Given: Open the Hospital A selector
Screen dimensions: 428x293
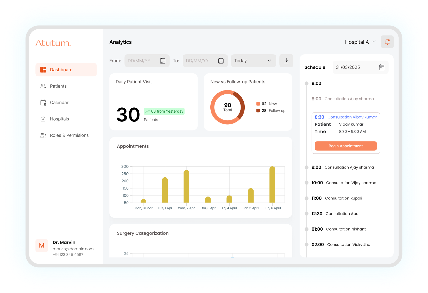Looking at the screenshot, I should 360,42.
